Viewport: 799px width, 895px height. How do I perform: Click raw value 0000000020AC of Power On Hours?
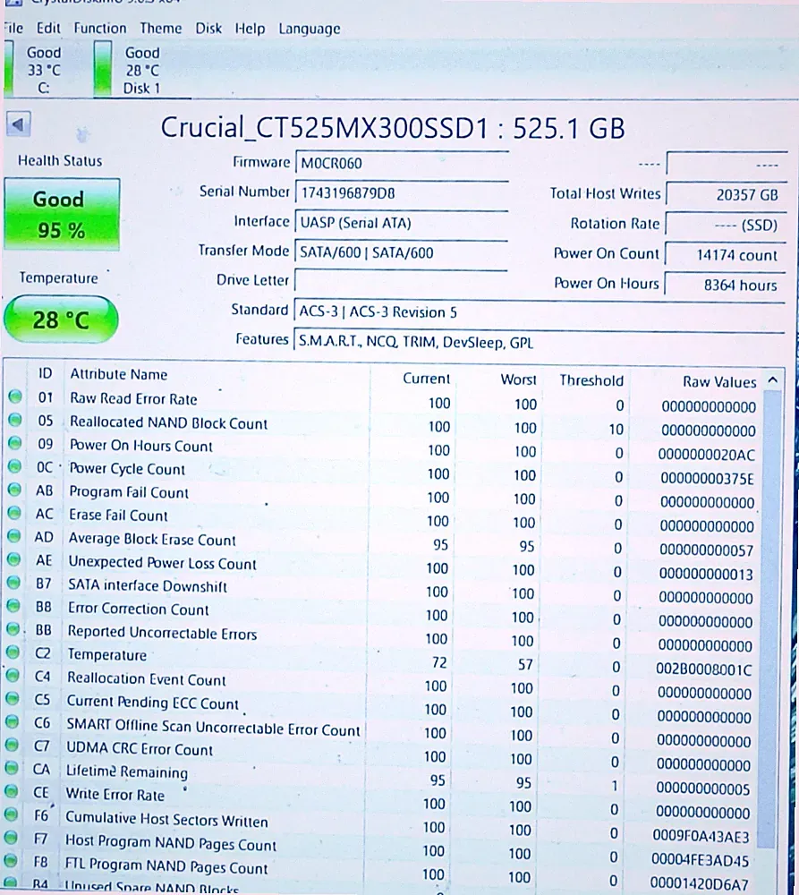click(x=706, y=455)
